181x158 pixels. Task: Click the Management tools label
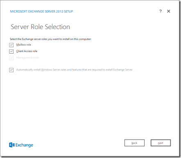coord(27,58)
